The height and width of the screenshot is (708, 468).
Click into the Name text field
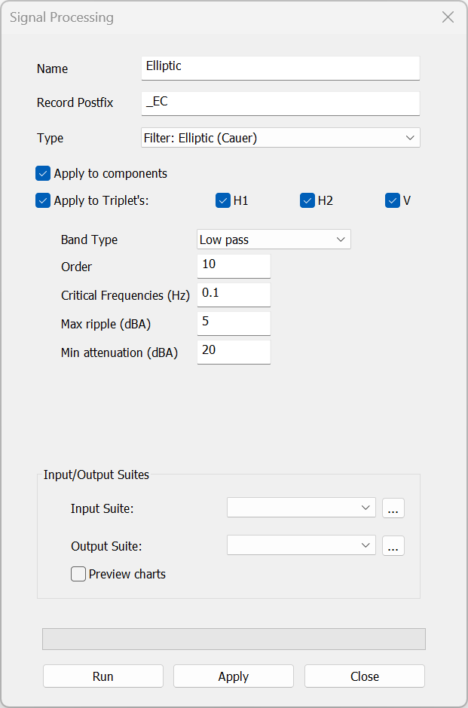(280, 67)
